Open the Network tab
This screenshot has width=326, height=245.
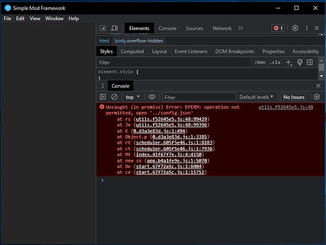pos(222,28)
